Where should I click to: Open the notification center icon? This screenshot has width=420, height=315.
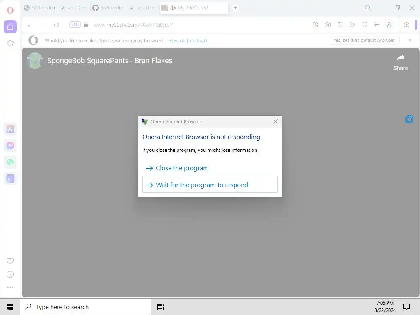point(406,307)
